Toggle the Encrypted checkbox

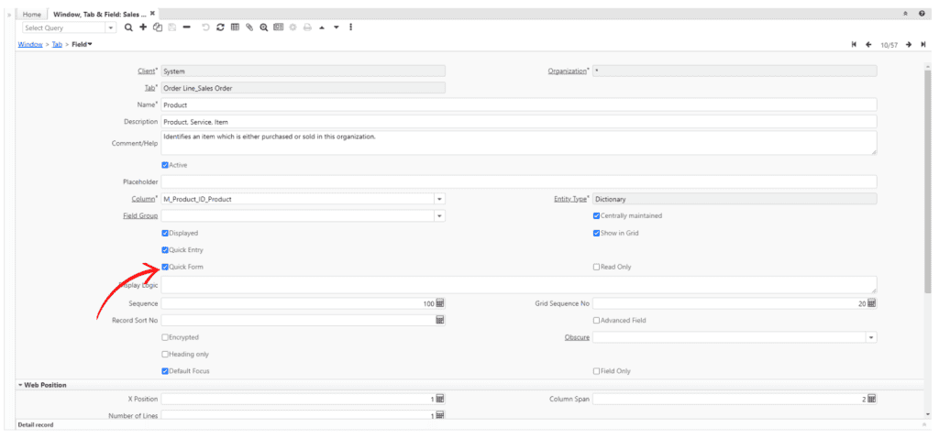coord(165,337)
